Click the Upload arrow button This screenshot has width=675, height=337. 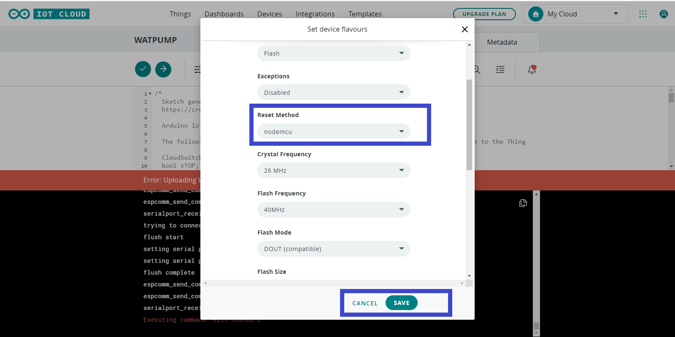(163, 69)
